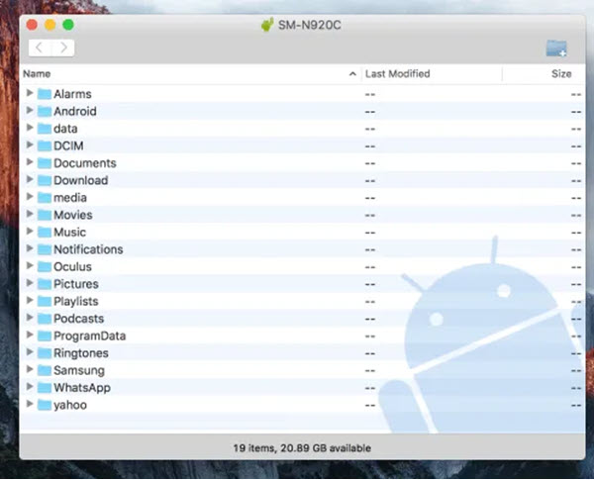Click the DCIM folder icon
The height and width of the screenshot is (480, 594).
(45, 145)
